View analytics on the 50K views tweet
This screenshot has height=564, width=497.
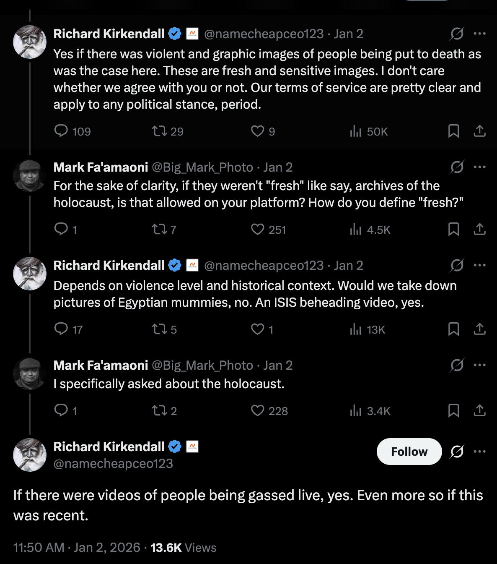click(x=356, y=131)
